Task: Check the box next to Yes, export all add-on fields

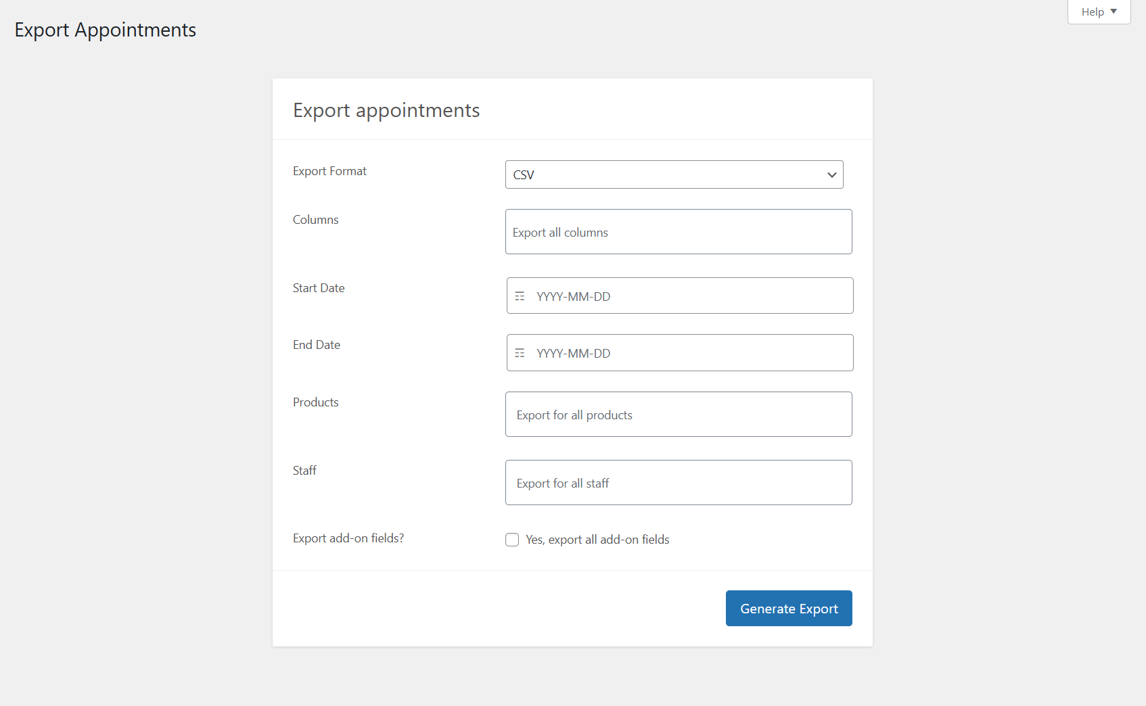Action: click(x=512, y=539)
